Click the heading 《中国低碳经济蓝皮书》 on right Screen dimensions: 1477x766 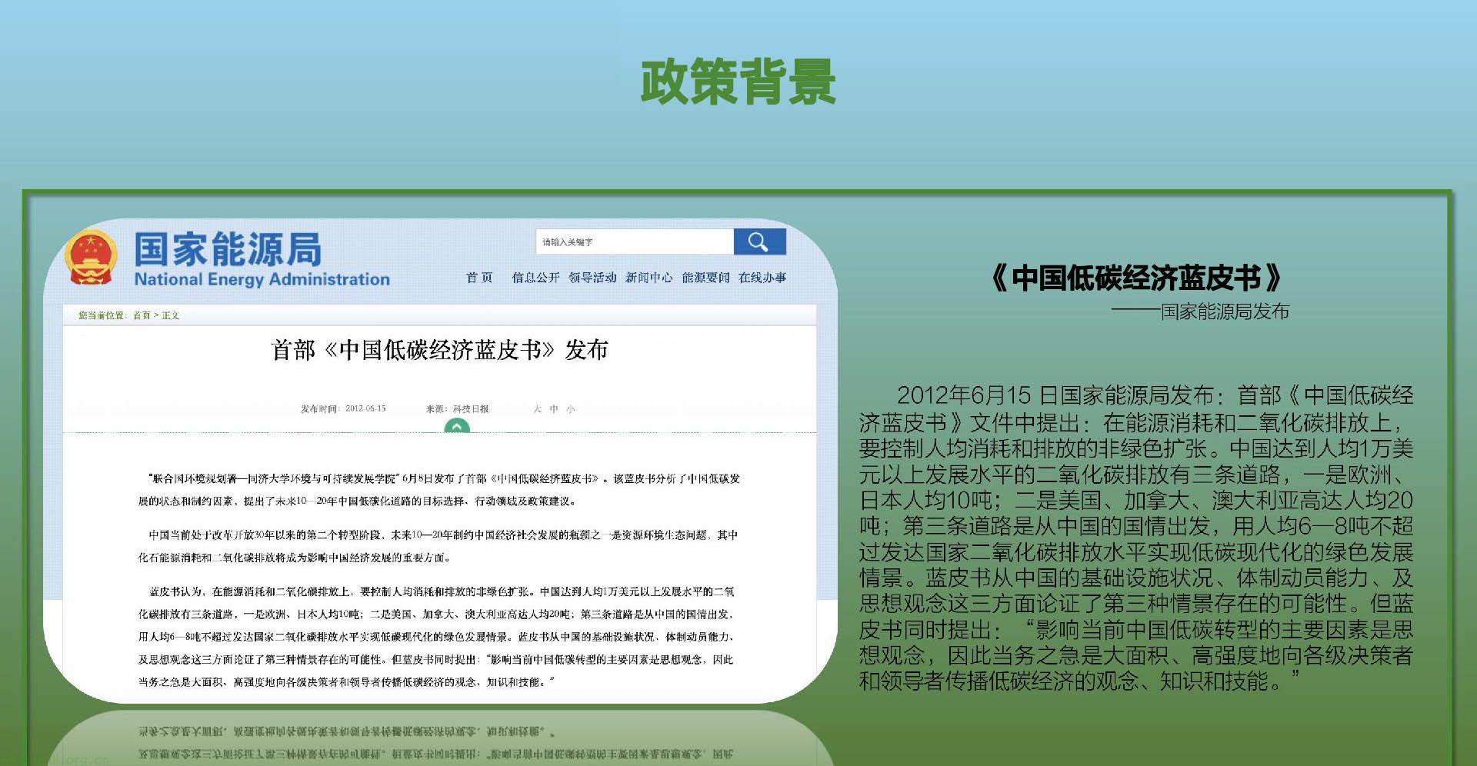click(x=1136, y=278)
